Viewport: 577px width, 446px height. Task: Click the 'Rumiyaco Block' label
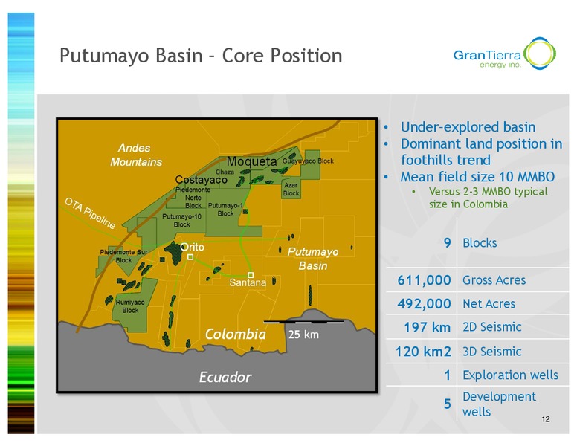130,306
